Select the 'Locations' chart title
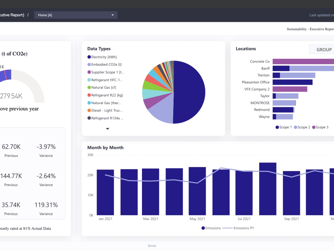This screenshot has width=334, height=250. point(246,49)
